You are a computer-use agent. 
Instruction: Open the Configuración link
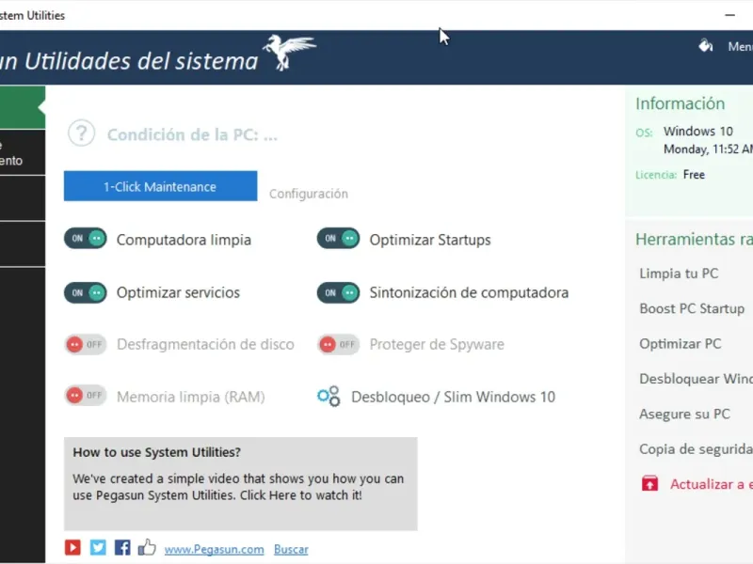(x=309, y=194)
